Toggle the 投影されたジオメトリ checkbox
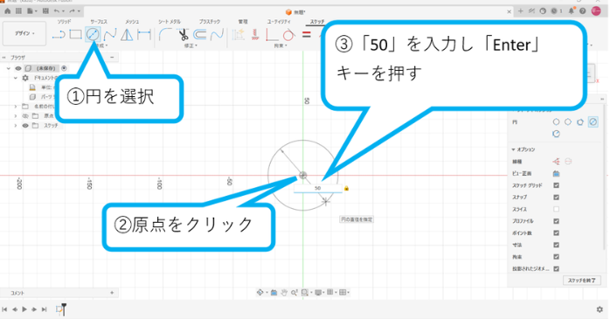The width and height of the screenshot is (610, 319). click(x=557, y=269)
